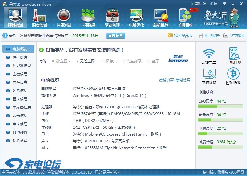Open the 性能测试 performance test gauge icon

[64, 18]
